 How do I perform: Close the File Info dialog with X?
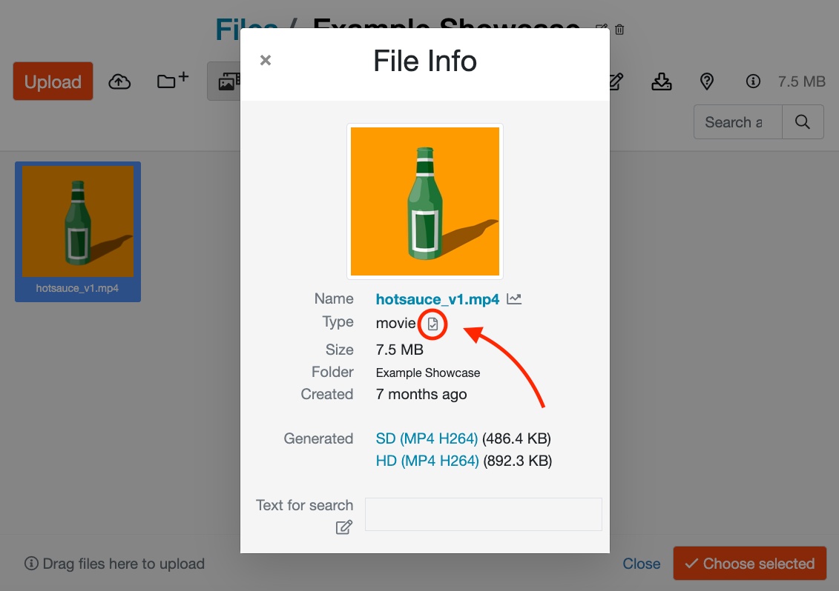pos(266,61)
